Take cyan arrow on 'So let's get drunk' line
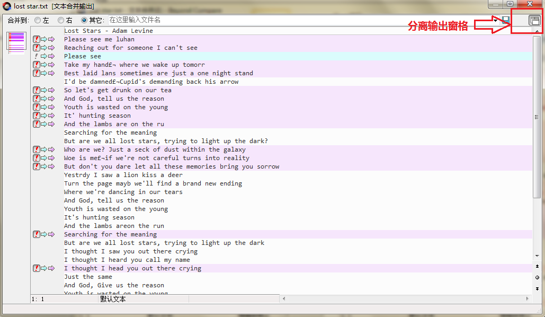Image resolution: width=545 pixels, height=317 pixels. [44, 90]
